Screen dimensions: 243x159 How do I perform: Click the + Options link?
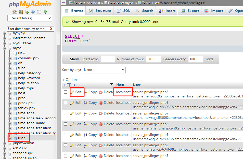click(70, 80)
